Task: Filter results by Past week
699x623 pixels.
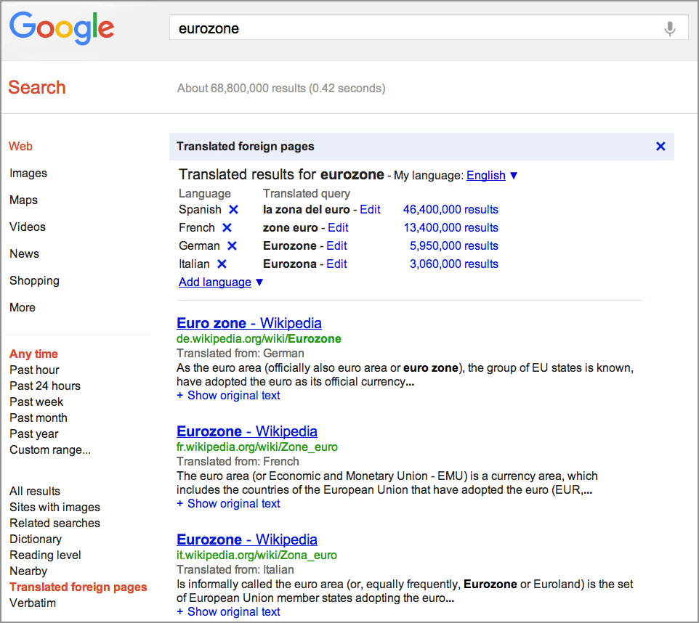Action: tap(36, 402)
